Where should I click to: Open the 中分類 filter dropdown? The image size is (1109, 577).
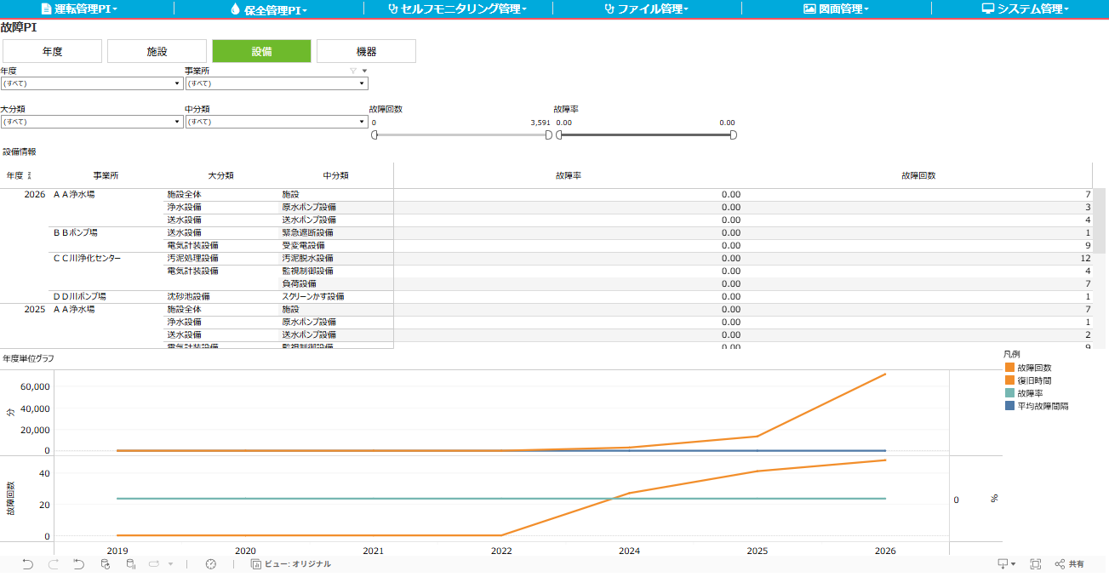277,122
